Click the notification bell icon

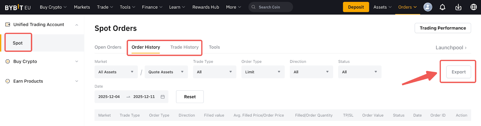point(443,7)
